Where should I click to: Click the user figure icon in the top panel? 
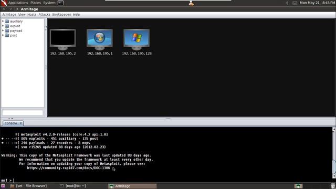[191, 3]
